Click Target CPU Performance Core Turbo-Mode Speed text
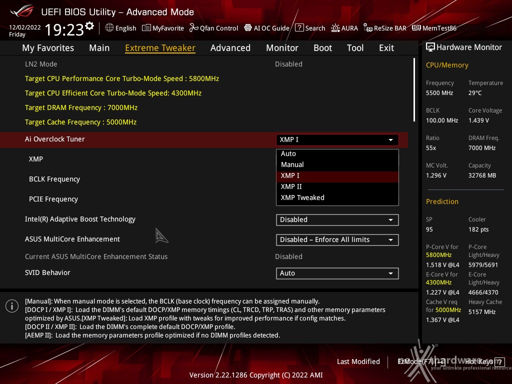The width and height of the screenshot is (512, 384). [122, 78]
